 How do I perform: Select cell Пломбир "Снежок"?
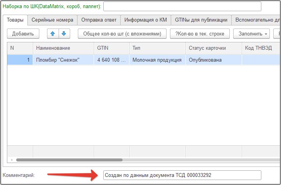coord(64,60)
